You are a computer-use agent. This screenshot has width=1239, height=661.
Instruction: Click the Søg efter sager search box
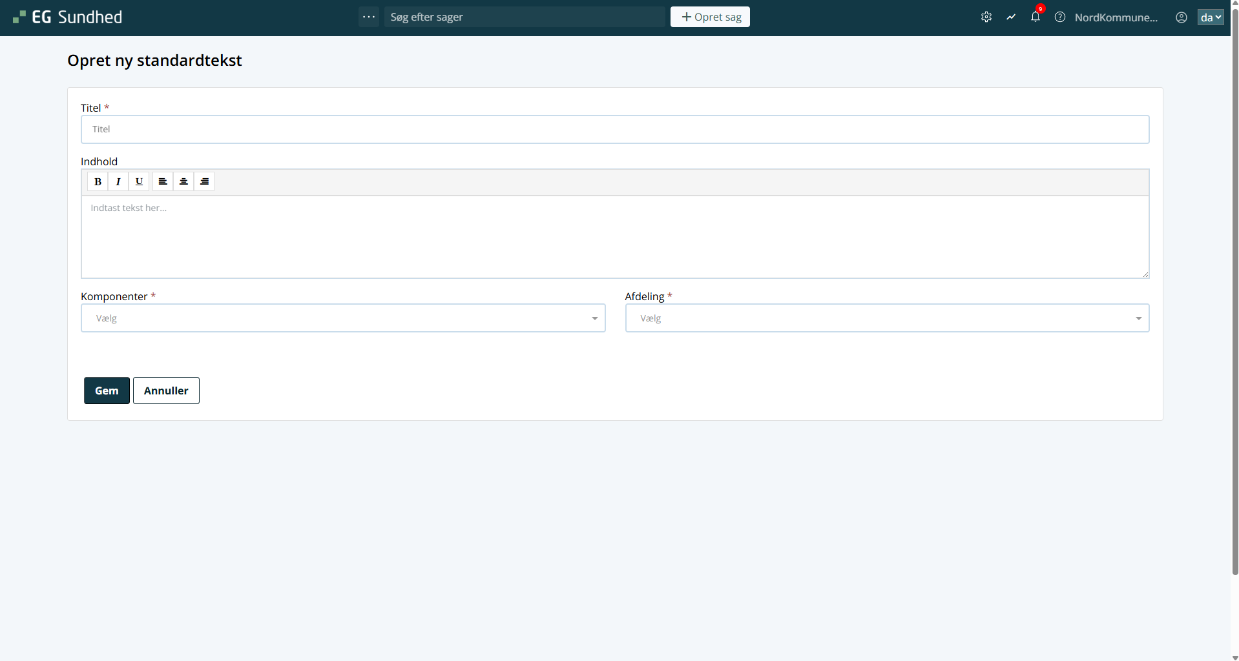click(524, 17)
